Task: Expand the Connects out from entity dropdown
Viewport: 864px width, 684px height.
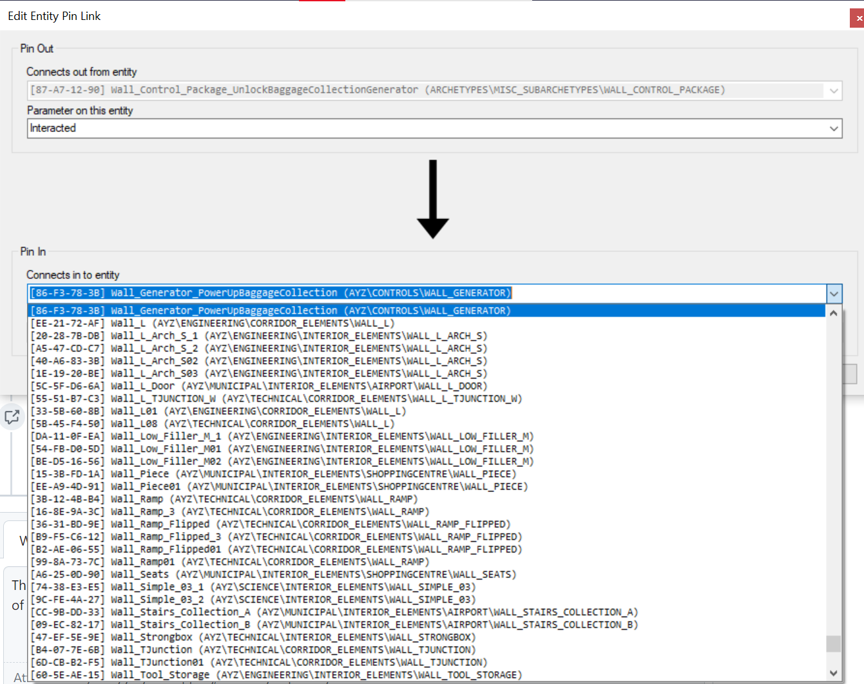Action: pyautogui.click(x=833, y=90)
